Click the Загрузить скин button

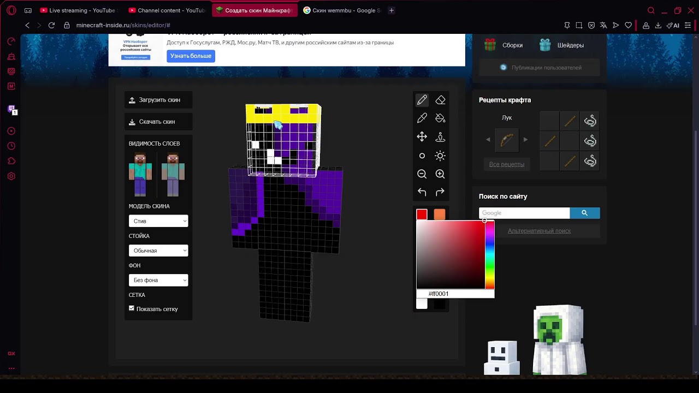pos(158,100)
